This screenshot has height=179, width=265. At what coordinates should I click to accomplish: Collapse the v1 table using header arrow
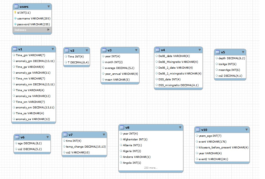(x=53, y=49)
